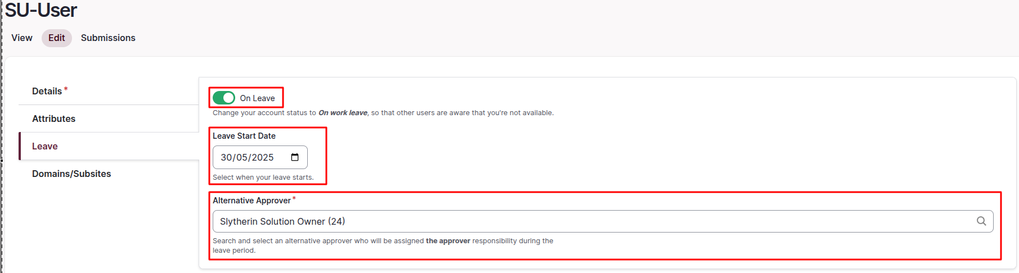Click the Leave Start Date label
Screen dimensions: 1019x273
coord(244,136)
